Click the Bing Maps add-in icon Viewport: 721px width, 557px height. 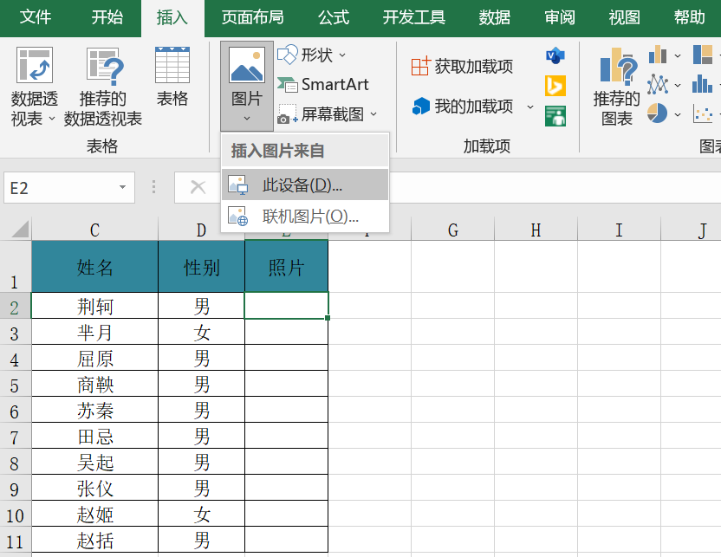555,86
